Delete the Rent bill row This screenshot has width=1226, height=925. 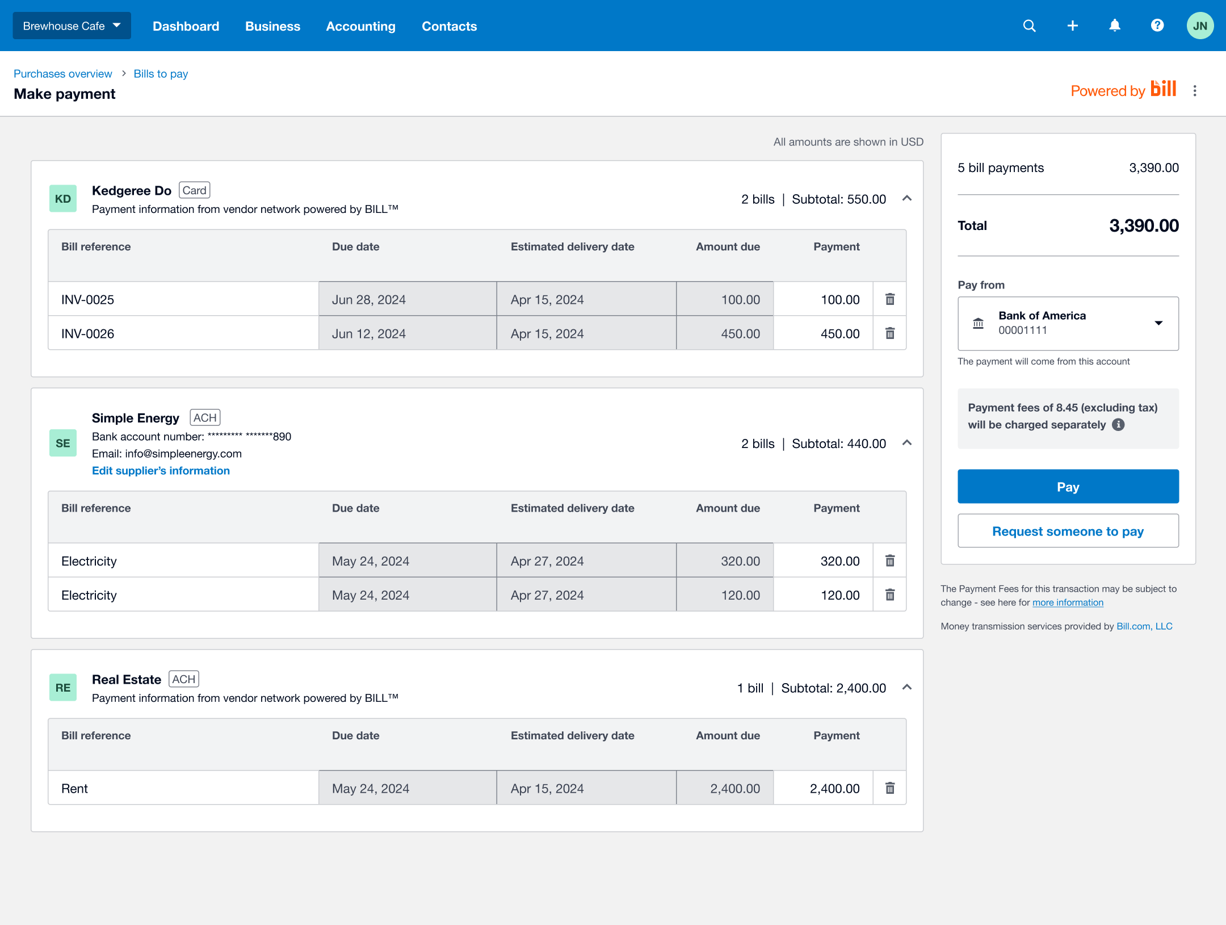pyautogui.click(x=890, y=788)
